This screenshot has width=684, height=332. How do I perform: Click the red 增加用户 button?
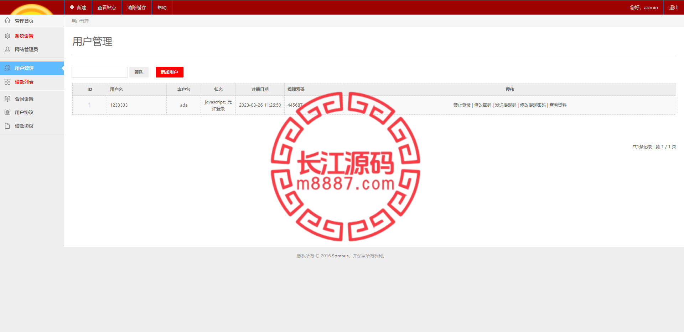(170, 72)
